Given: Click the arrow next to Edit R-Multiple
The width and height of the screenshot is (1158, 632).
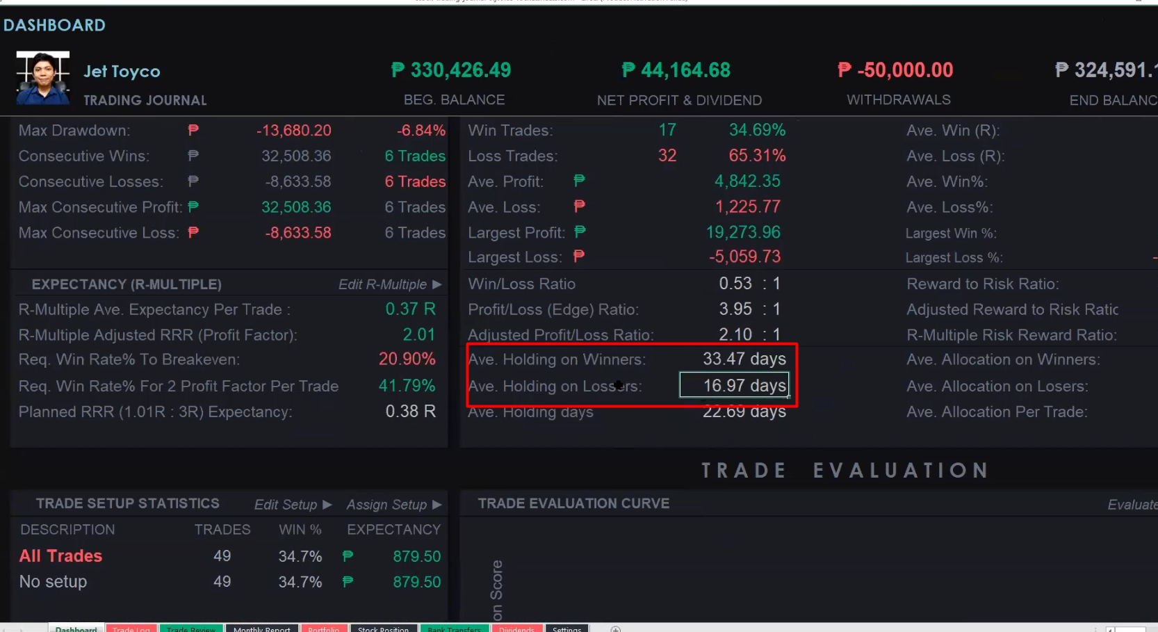Looking at the screenshot, I should pyautogui.click(x=437, y=284).
